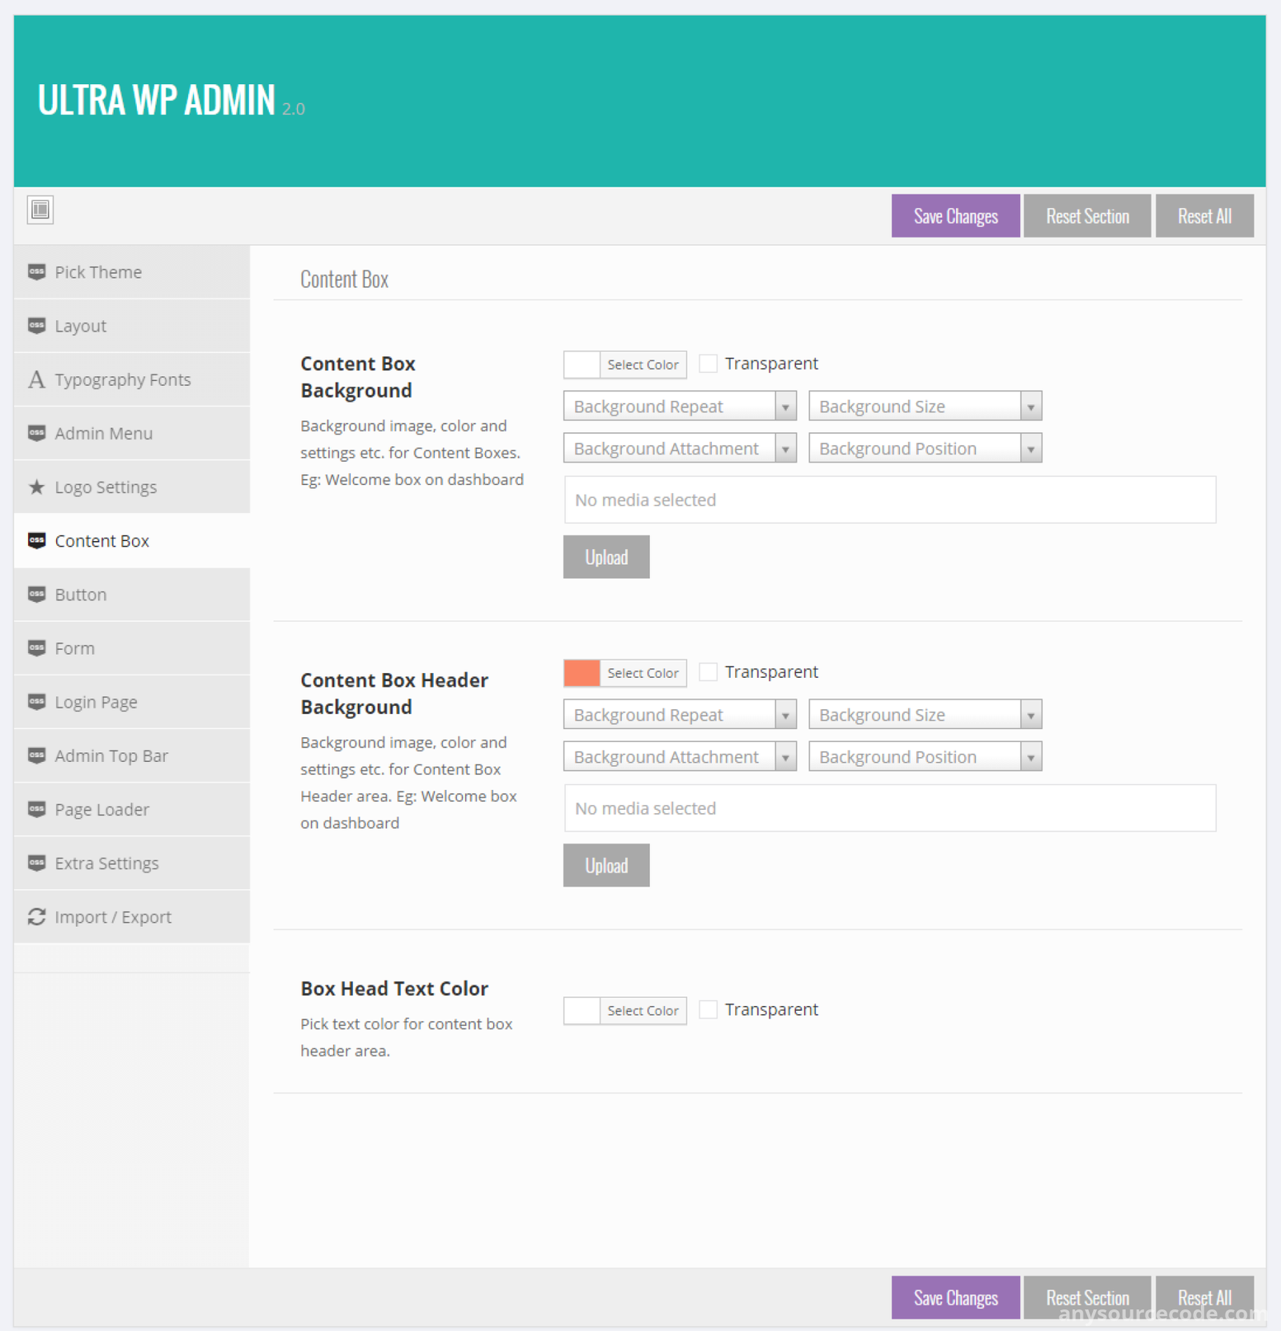Click Upload under Content Box Background
Viewport: 1281px width, 1331px height.
[x=606, y=557]
